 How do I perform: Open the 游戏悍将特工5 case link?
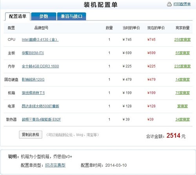pyautogui.click(x=33, y=93)
